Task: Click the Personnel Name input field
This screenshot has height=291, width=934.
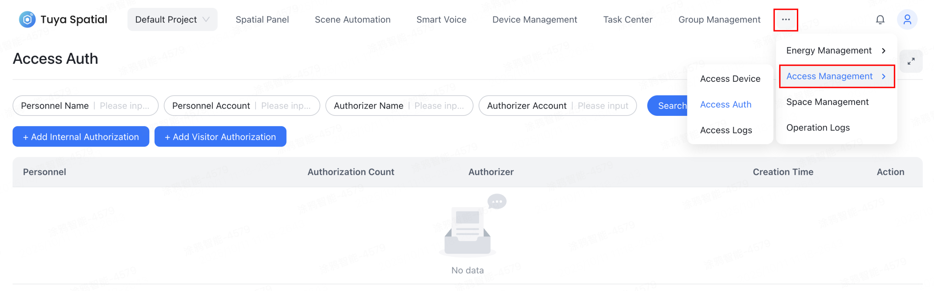Action: (x=85, y=105)
